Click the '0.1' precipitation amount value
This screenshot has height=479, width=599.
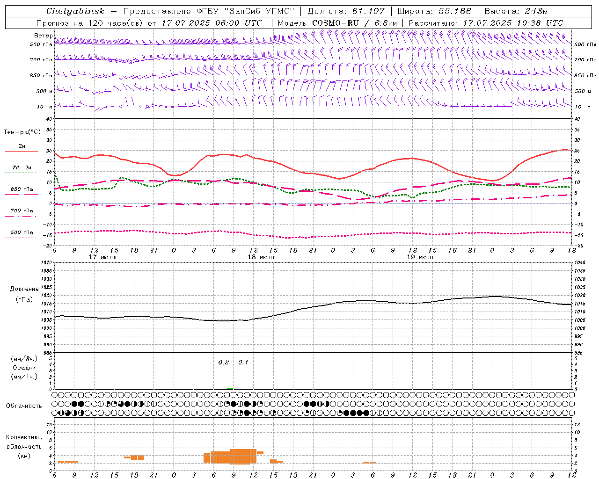pos(243,363)
